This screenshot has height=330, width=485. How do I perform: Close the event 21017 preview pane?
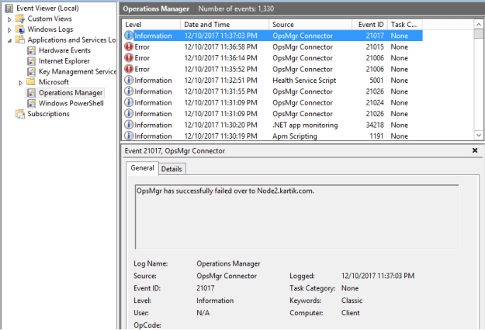click(x=475, y=150)
